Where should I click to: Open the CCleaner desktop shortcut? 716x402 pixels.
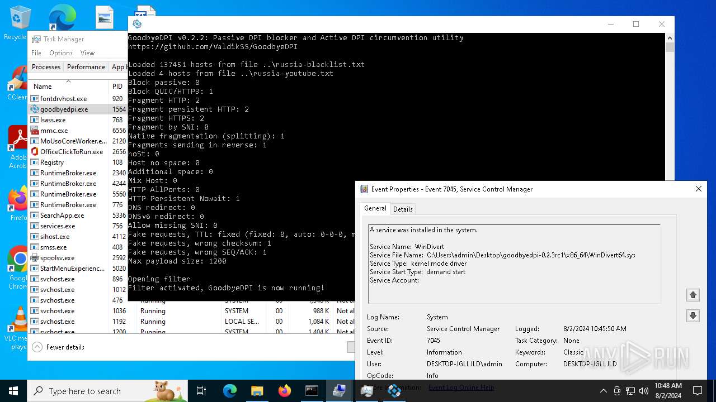coord(17,83)
